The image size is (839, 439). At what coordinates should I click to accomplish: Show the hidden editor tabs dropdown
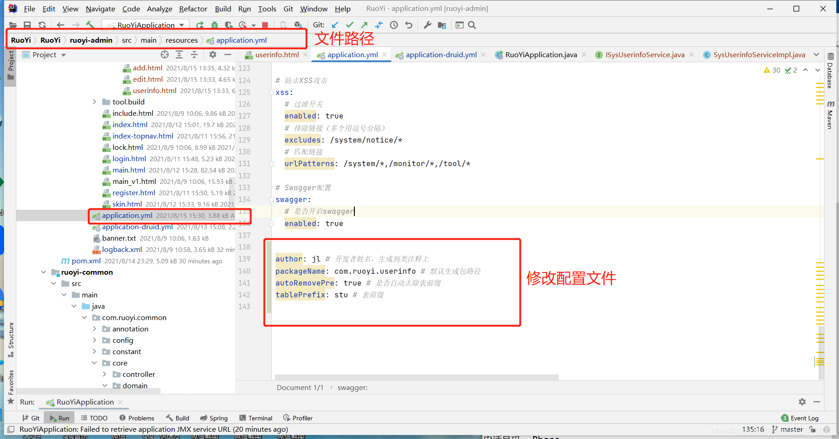[x=816, y=54]
